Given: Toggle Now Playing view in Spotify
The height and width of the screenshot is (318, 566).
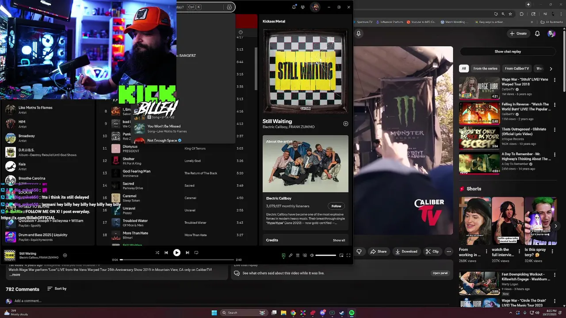Looking at the screenshot, I should click(283, 255).
